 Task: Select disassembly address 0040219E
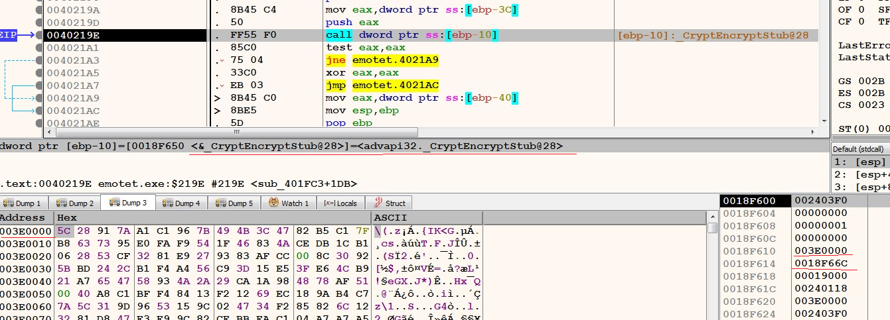[x=73, y=35]
